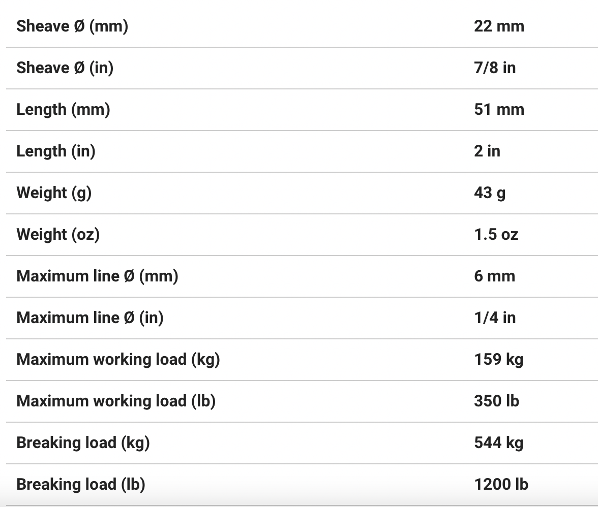Click the "Maximum line Ø (mm)" label

tap(97, 276)
